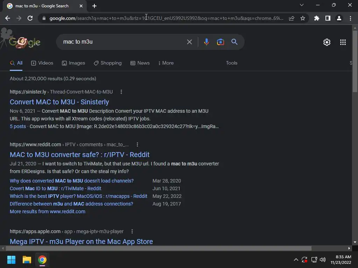
Task: Open 'Difference between m3u and MAC' link
Action: tap(71, 204)
